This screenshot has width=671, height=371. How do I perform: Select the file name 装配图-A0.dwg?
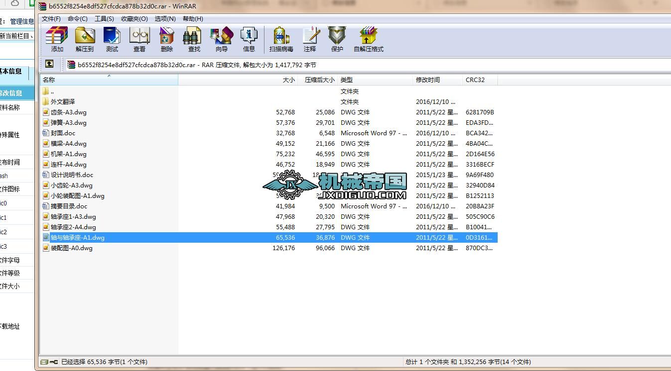pos(72,248)
